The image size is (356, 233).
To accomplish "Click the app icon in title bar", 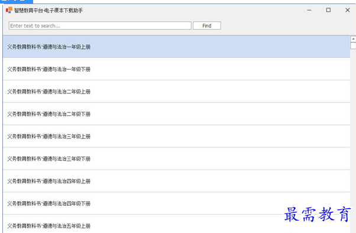I will coord(9,10).
